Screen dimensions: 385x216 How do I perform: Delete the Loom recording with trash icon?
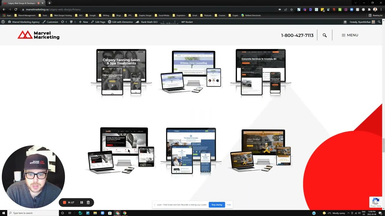(88, 202)
